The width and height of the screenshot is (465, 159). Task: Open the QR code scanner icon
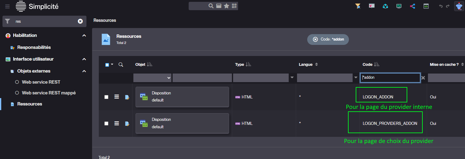[x=234, y=6]
